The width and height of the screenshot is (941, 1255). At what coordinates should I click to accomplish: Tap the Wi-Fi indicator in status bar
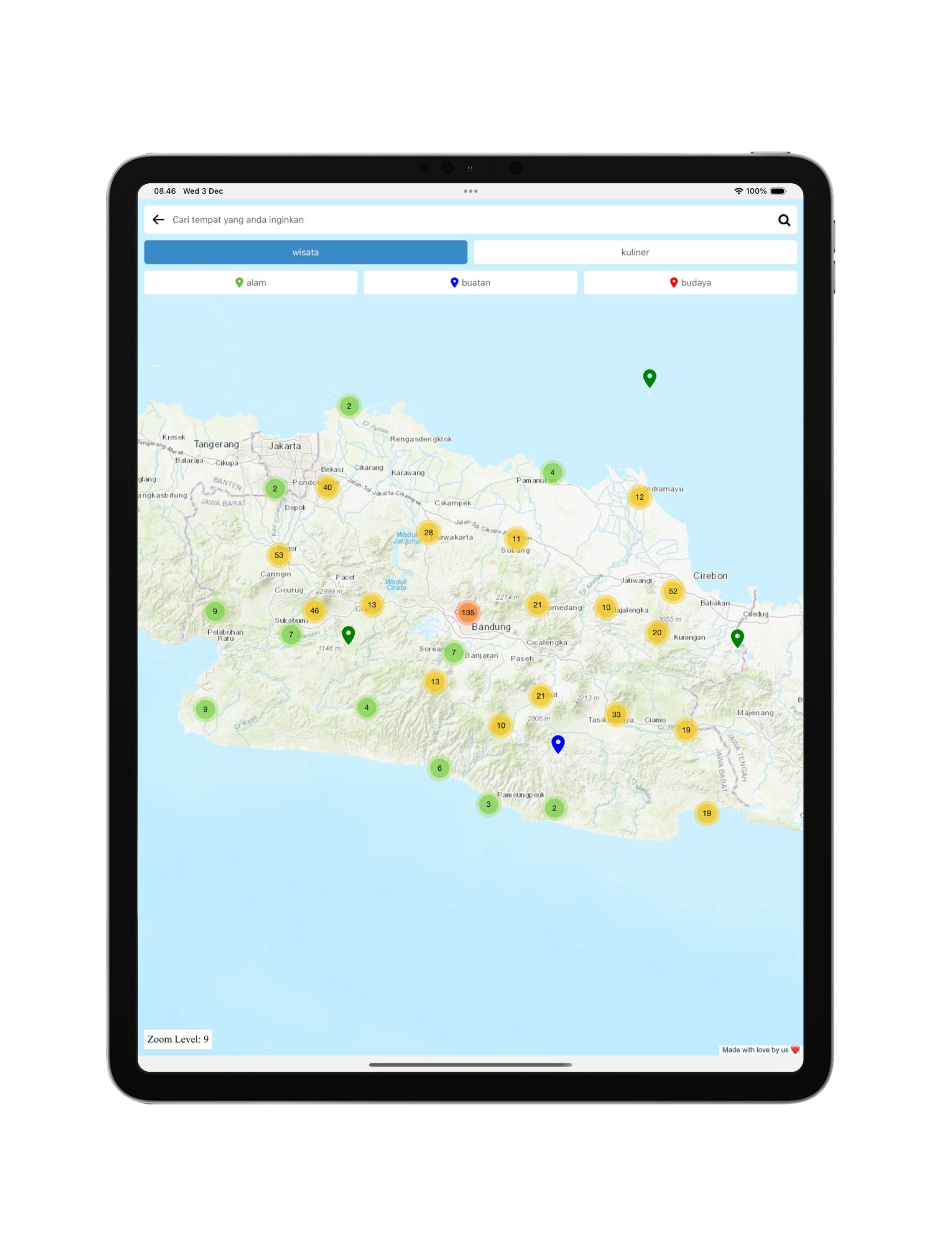coord(738,191)
